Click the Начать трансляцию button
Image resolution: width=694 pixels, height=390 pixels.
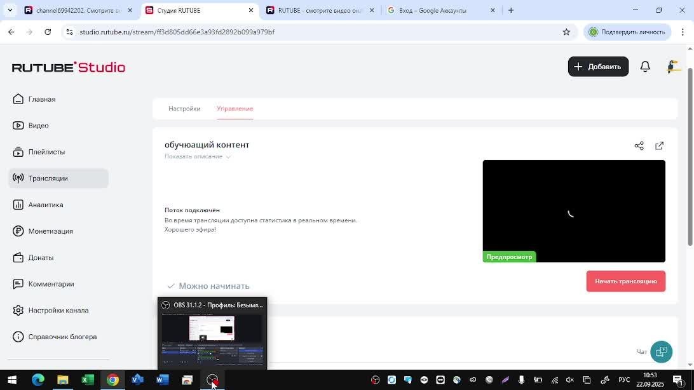(x=625, y=281)
